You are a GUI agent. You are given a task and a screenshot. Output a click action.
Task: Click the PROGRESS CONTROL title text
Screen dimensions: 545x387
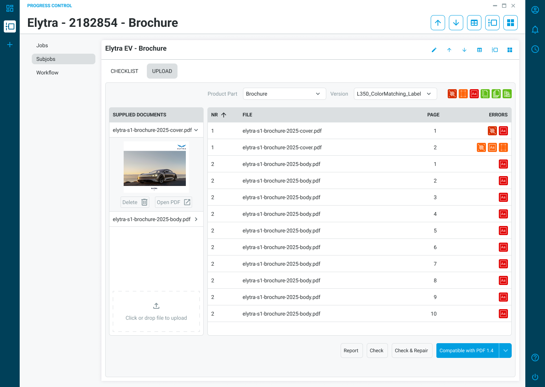pos(50,6)
